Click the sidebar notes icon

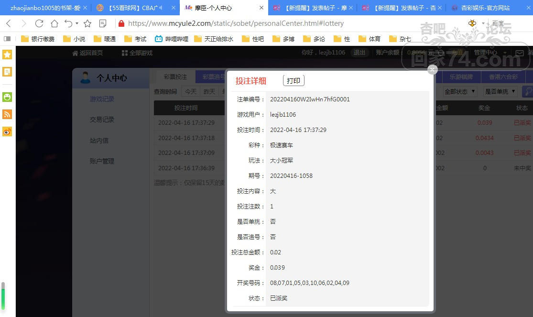[7, 72]
